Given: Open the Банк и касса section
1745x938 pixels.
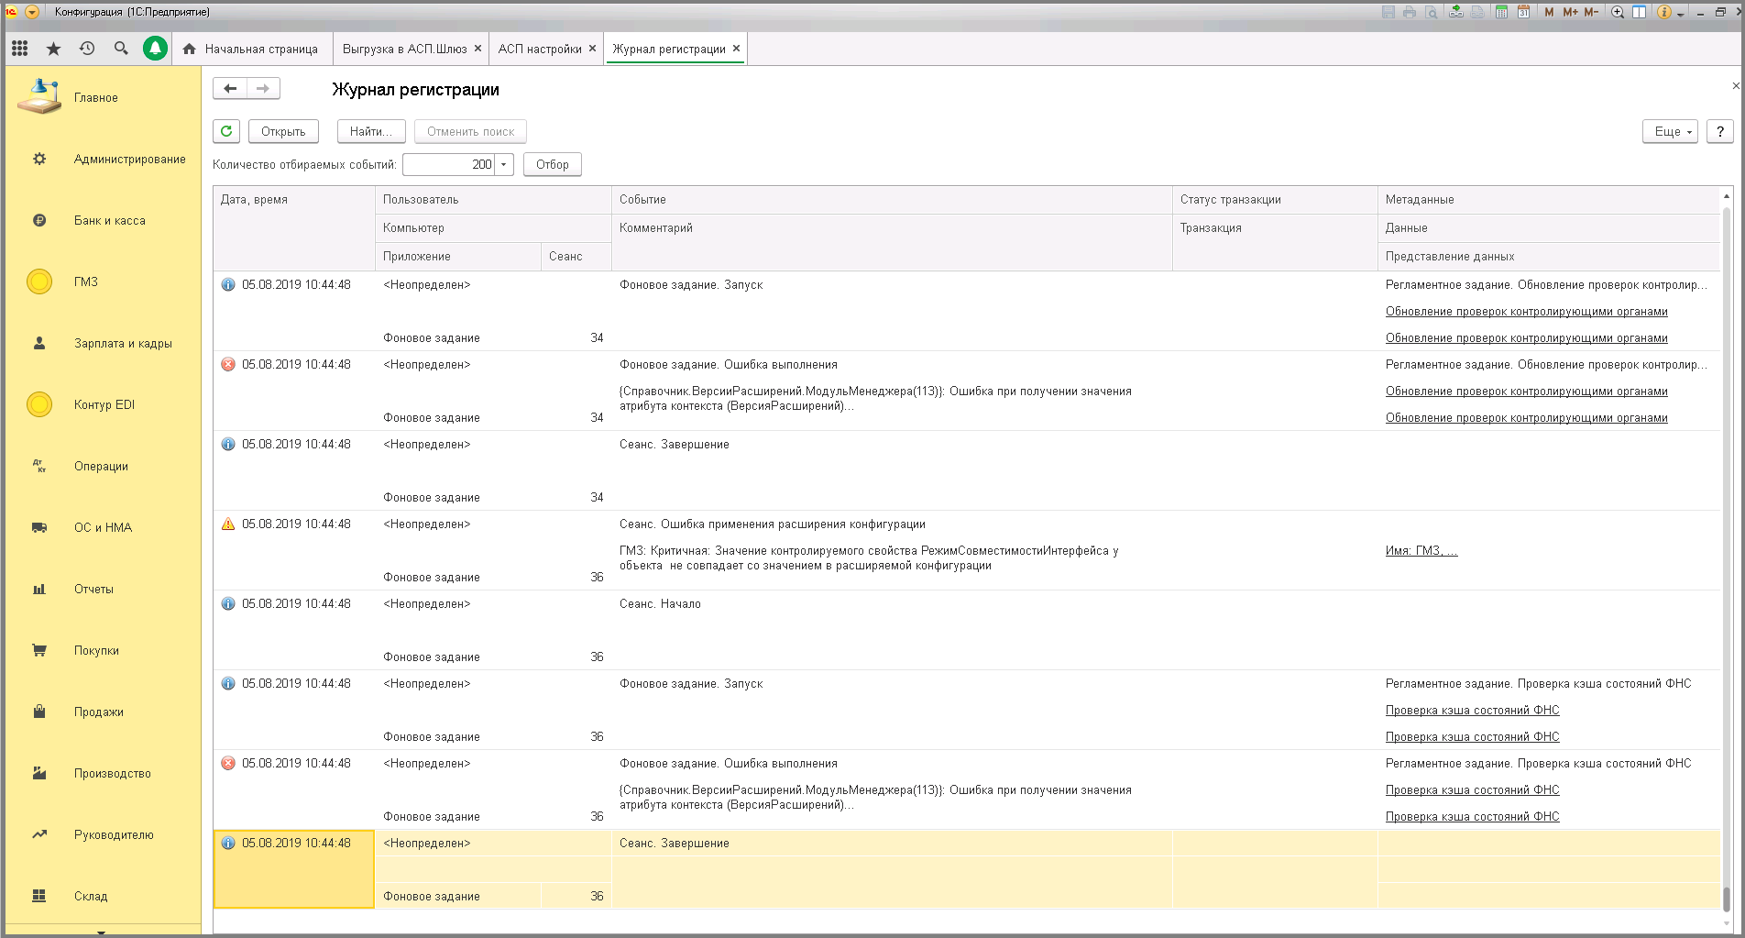Looking at the screenshot, I should click(x=103, y=221).
